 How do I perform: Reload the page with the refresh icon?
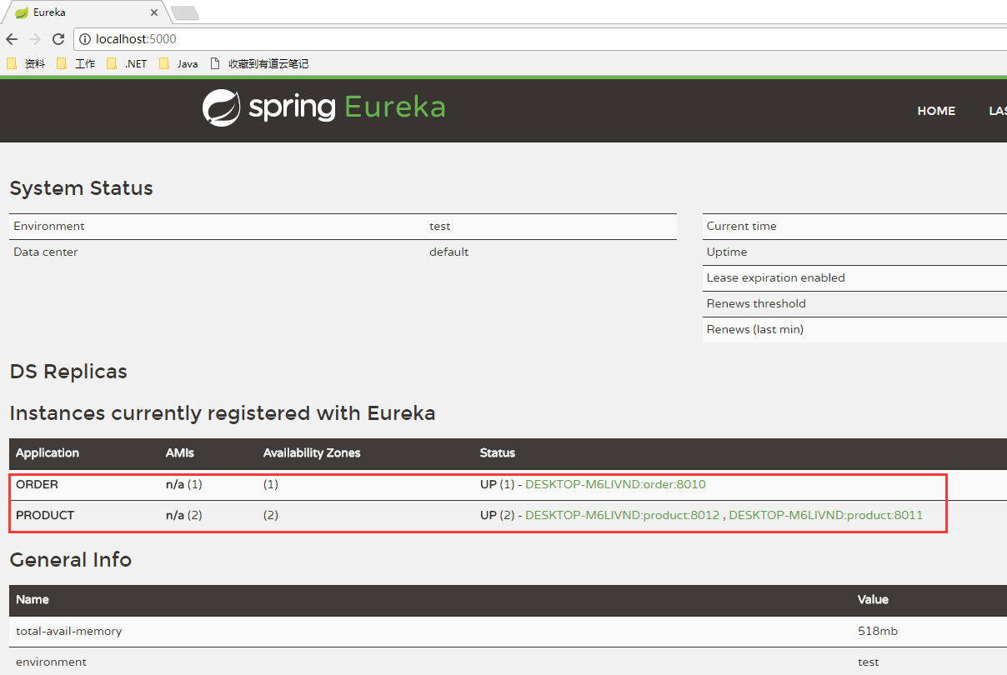[58, 39]
